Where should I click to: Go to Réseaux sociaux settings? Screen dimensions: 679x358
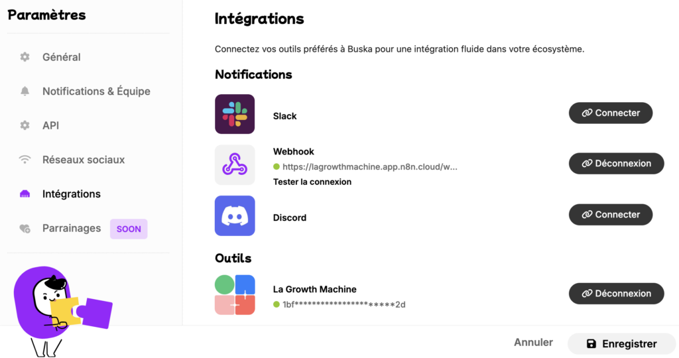pyautogui.click(x=84, y=160)
